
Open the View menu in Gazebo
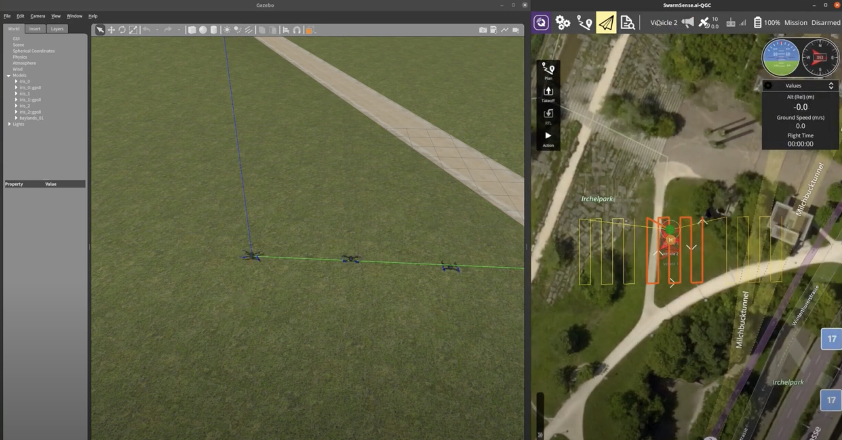pyautogui.click(x=56, y=16)
